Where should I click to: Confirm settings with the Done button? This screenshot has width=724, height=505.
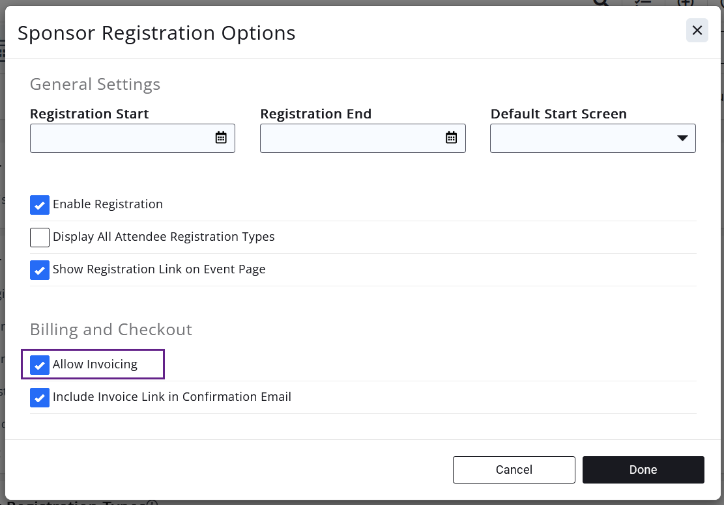(643, 469)
